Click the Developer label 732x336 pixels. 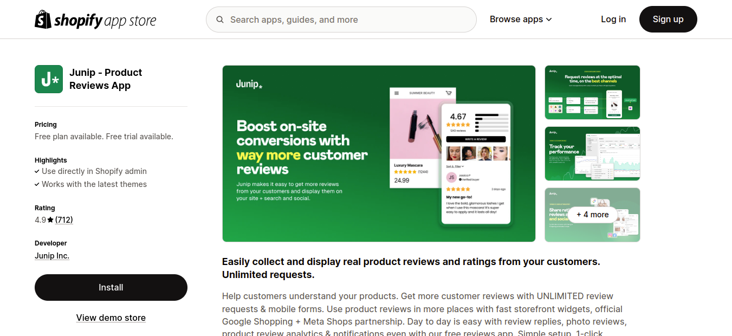point(51,243)
